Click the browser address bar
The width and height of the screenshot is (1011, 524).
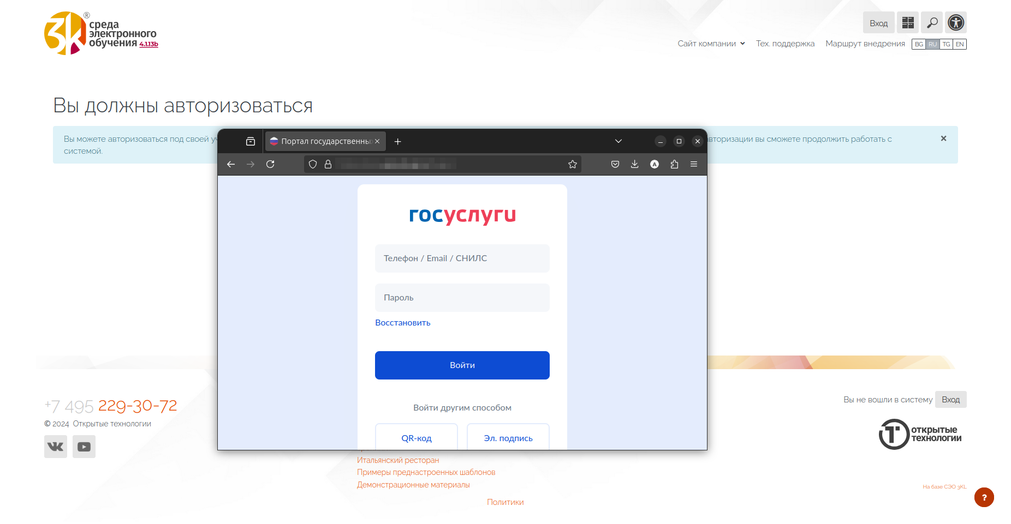click(443, 164)
